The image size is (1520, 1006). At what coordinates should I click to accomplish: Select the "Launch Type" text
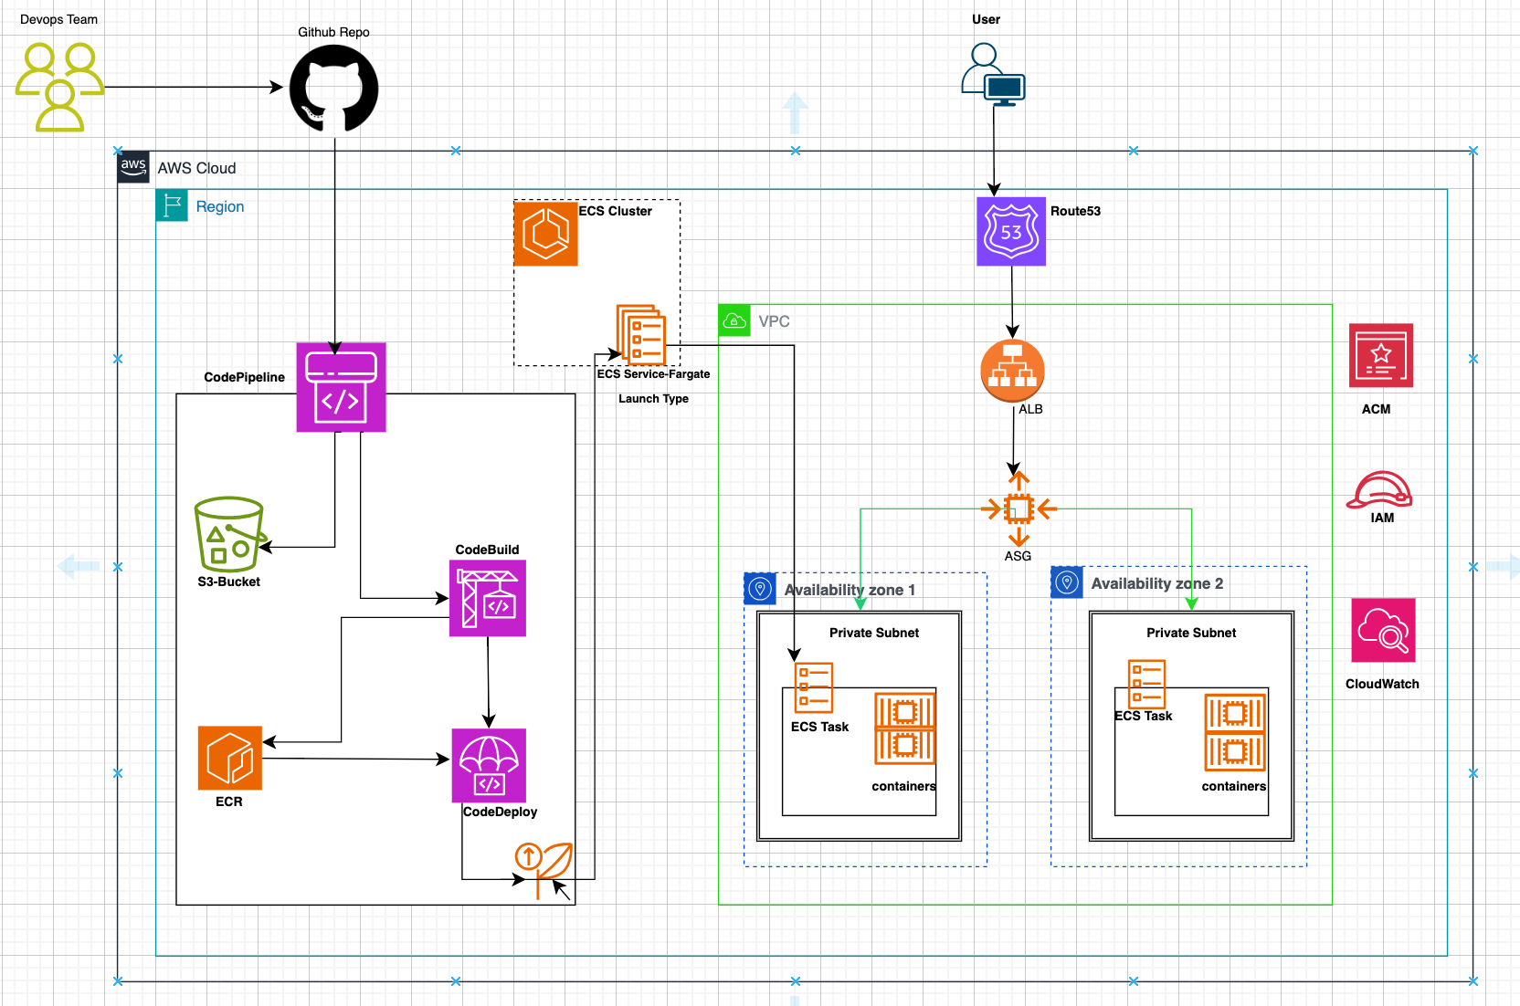pyautogui.click(x=653, y=399)
